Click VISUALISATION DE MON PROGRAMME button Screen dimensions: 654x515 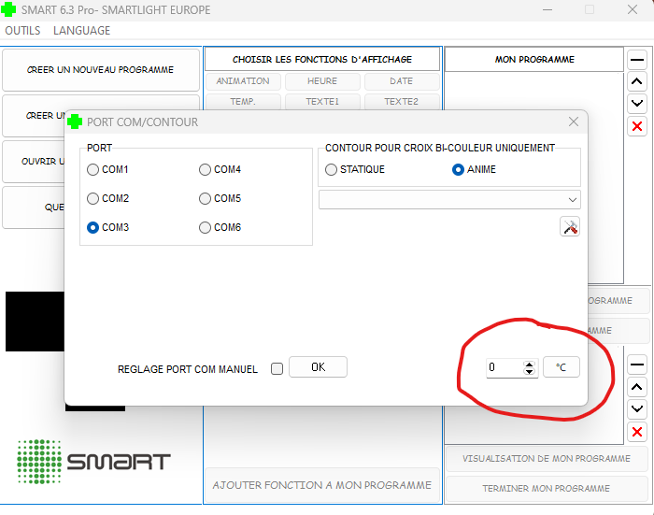point(546,459)
